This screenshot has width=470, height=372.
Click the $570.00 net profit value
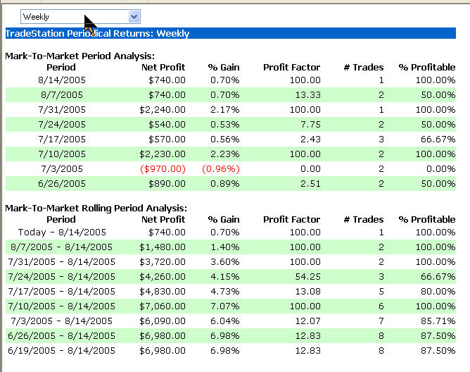[x=167, y=139]
